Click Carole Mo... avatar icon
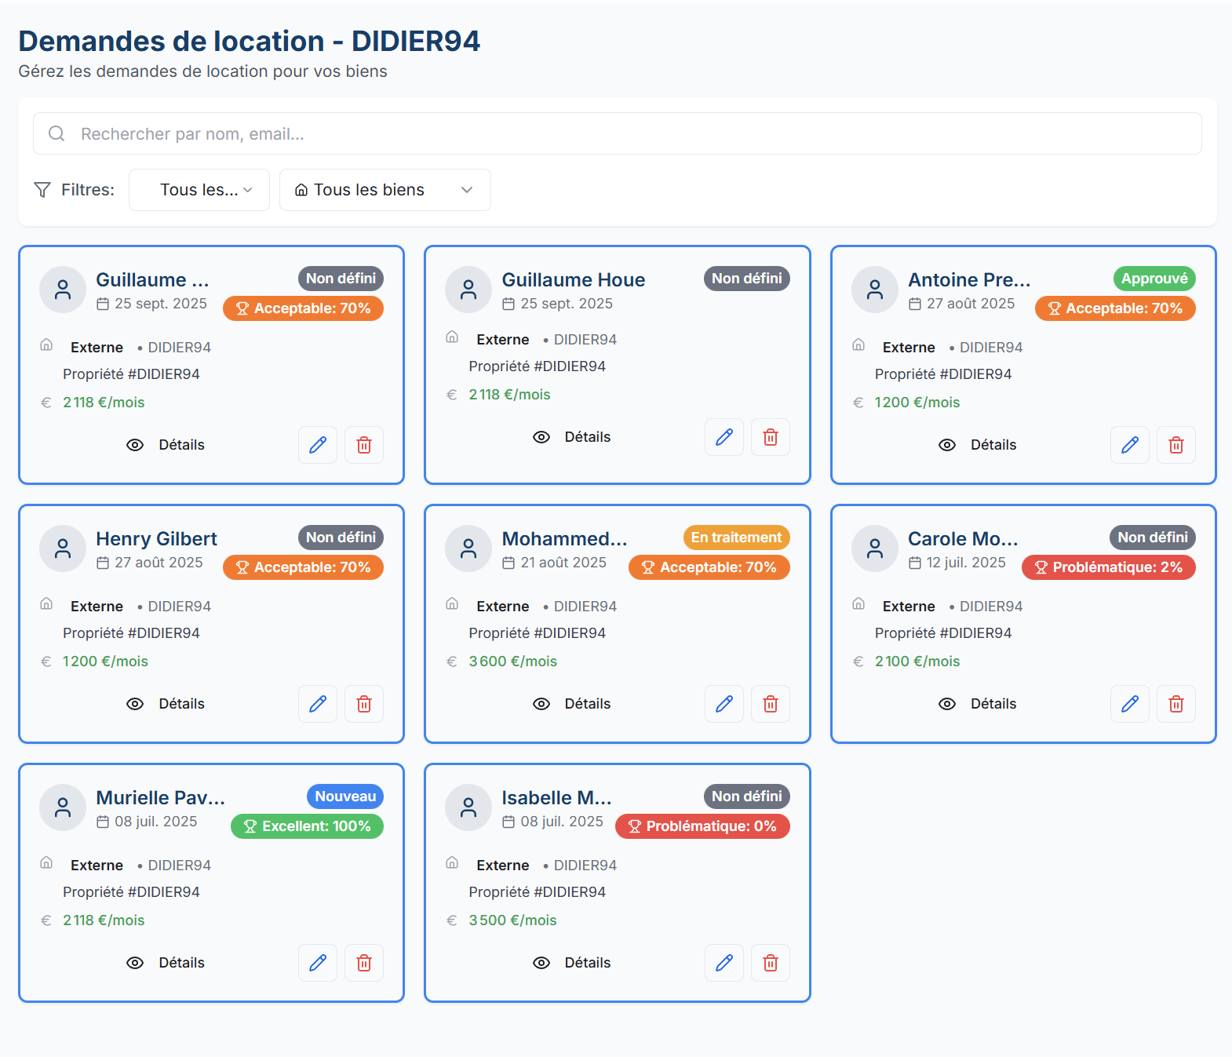Screen dimensions: 1232x1057 click(x=875, y=549)
